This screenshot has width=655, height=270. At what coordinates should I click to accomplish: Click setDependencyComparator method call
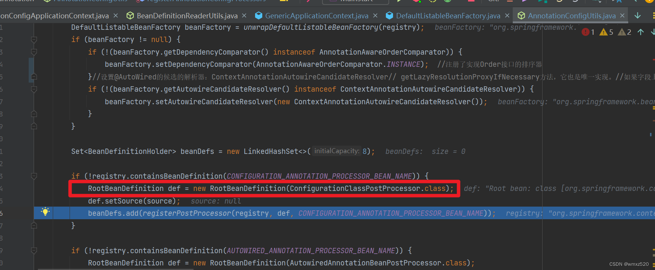203,65
